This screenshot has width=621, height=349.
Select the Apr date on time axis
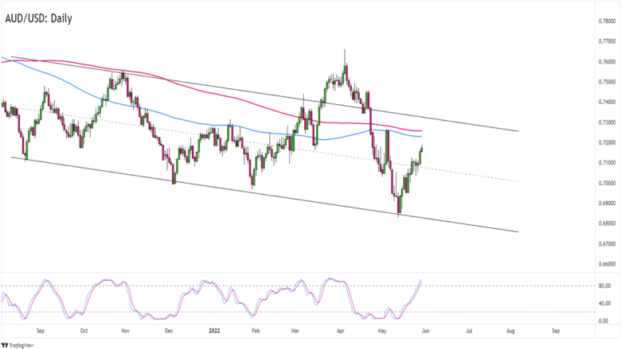tap(341, 331)
